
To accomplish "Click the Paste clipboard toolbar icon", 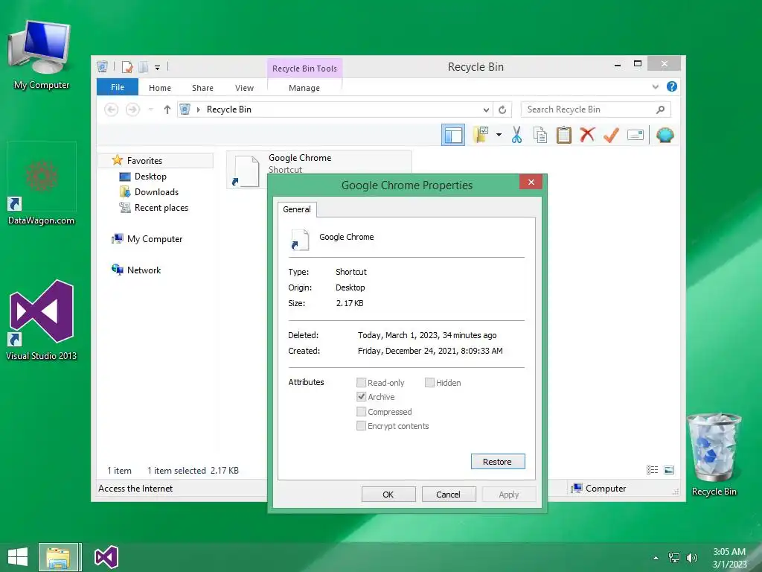I will [564, 135].
